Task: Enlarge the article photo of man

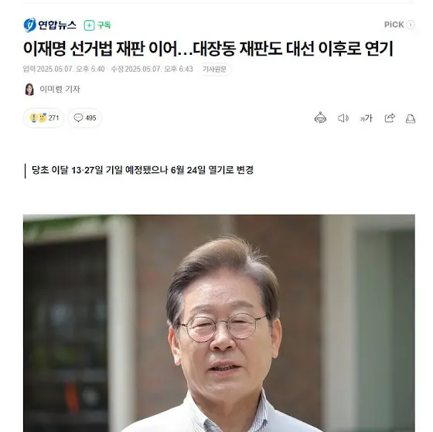Action: [219, 323]
